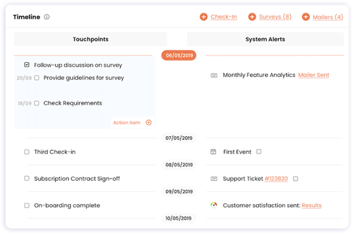Image resolution: width=353 pixels, height=234 pixels.
Task: Select the 06/05/2019 timeline date marker
Action: [x=179, y=55]
